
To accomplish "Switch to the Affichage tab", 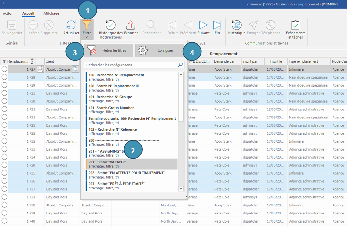I will [51, 13].
